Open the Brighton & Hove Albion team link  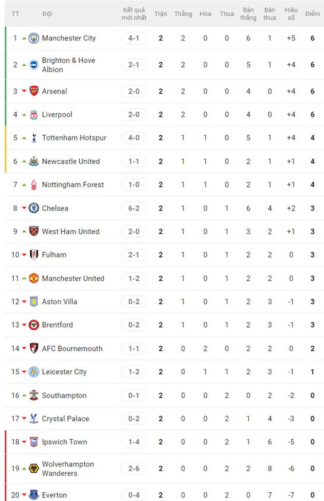(68, 65)
